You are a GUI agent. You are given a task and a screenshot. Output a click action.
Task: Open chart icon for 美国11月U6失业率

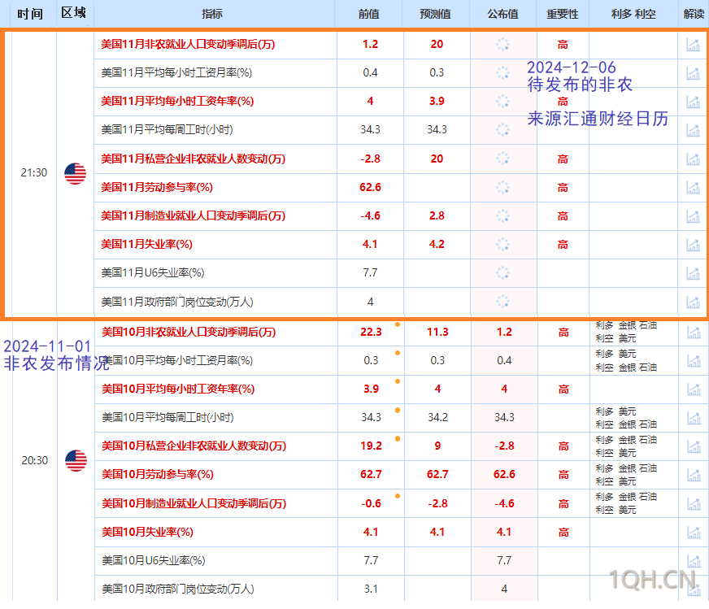(693, 273)
